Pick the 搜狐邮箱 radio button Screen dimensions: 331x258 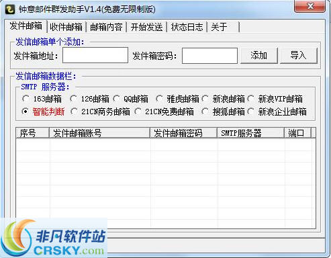223,112
